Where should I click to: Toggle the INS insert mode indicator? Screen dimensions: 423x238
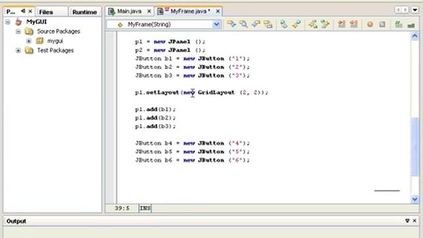(145, 208)
